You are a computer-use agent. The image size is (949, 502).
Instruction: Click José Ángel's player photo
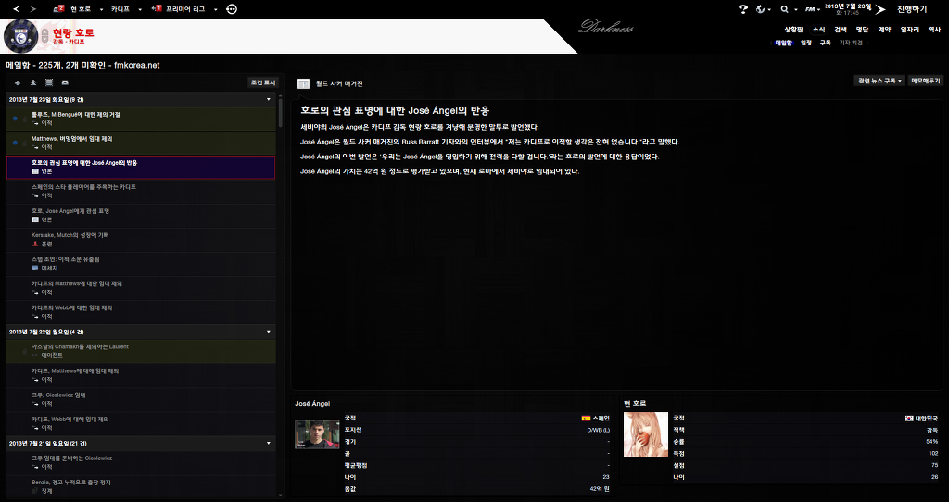coord(317,434)
